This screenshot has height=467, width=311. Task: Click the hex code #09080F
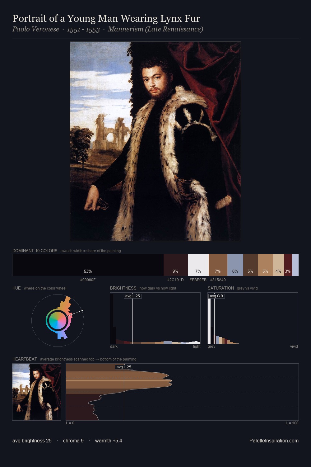[x=88, y=280]
